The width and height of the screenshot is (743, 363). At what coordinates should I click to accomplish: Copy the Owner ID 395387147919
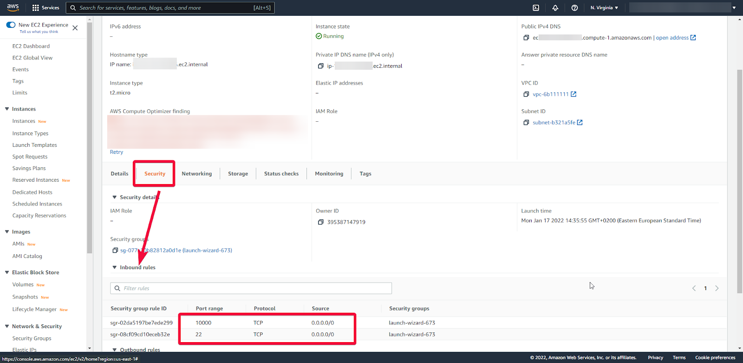(x=320, y=222)
